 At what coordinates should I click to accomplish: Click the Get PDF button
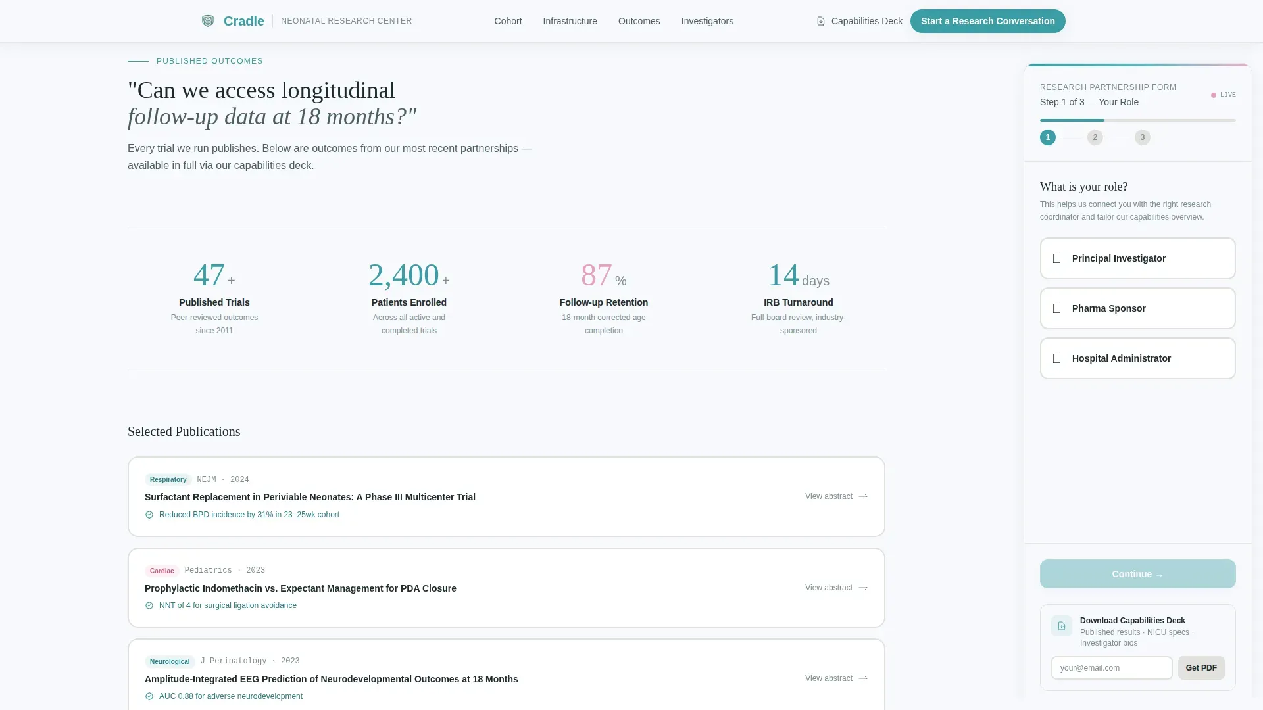[1201, 668]
